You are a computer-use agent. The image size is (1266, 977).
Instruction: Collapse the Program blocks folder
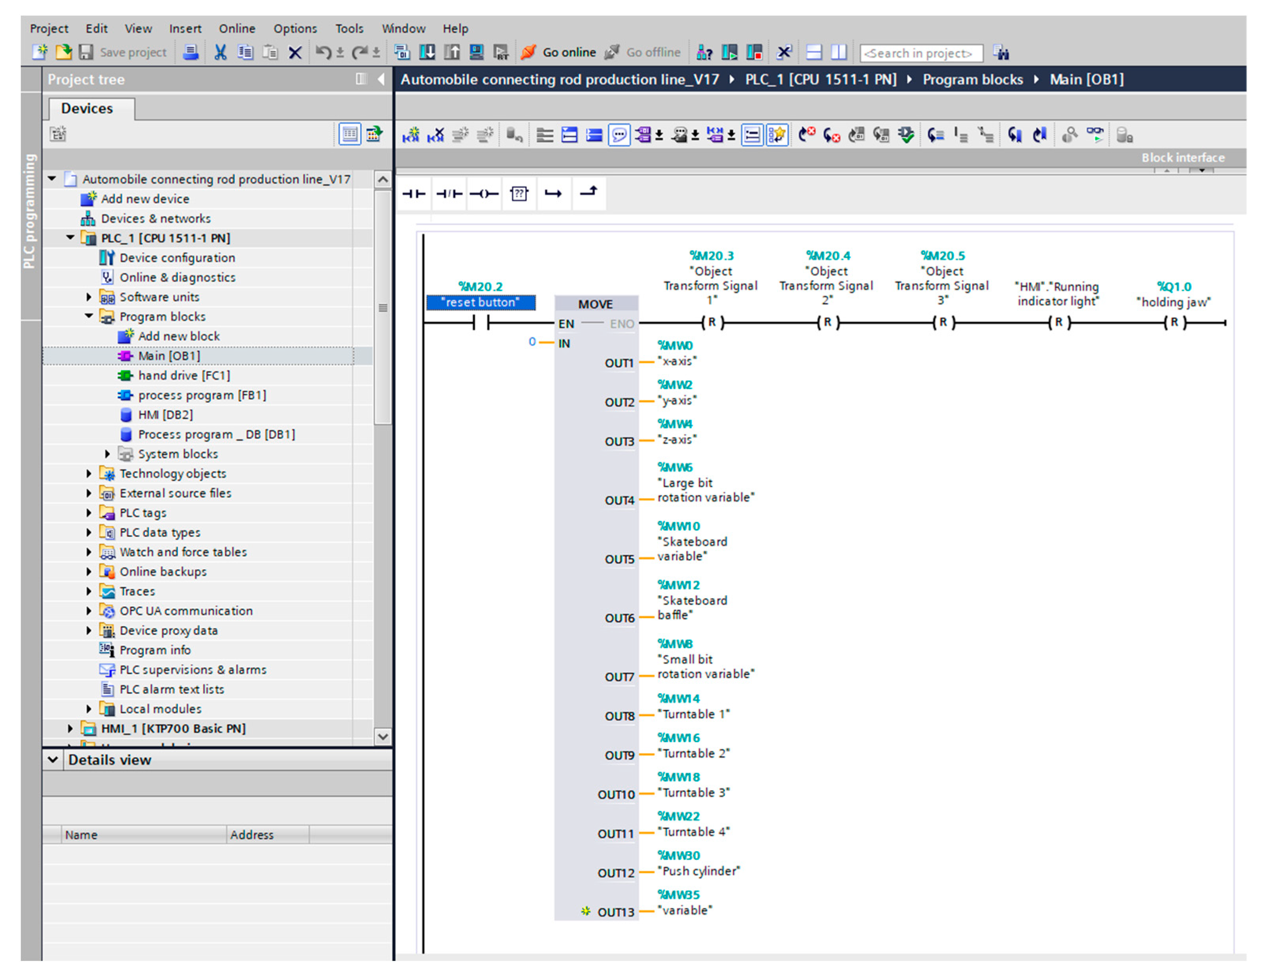tap(89, 316)
